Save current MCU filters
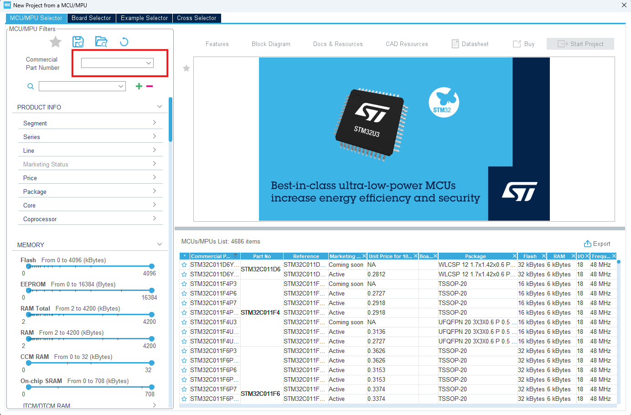 pos(78,41)
